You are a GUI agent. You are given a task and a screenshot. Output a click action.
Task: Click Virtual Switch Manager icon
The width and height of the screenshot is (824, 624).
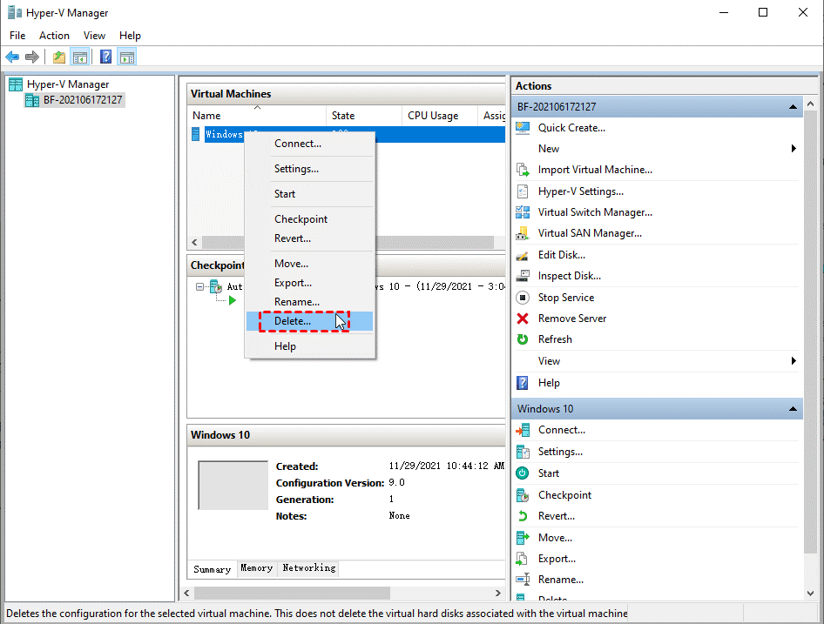click(x=523, y=212)
